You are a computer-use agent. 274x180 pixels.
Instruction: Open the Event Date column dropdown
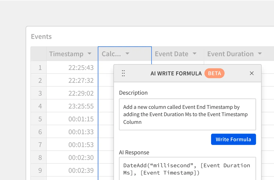click(194, 54)
